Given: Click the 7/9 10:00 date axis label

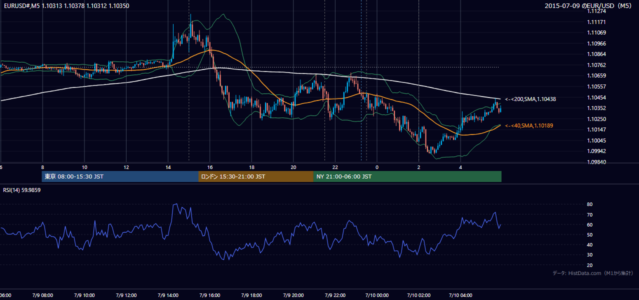Looking at the screenshot, I should pos(84,295).
